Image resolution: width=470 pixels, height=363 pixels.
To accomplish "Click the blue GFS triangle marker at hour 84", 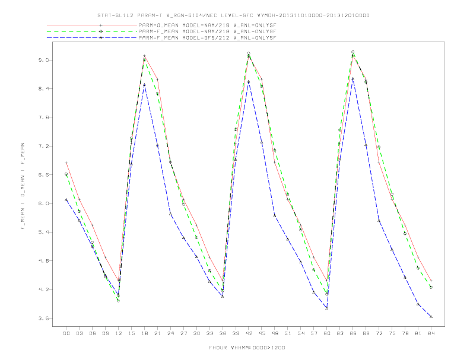I will click(x=431, y=317).
